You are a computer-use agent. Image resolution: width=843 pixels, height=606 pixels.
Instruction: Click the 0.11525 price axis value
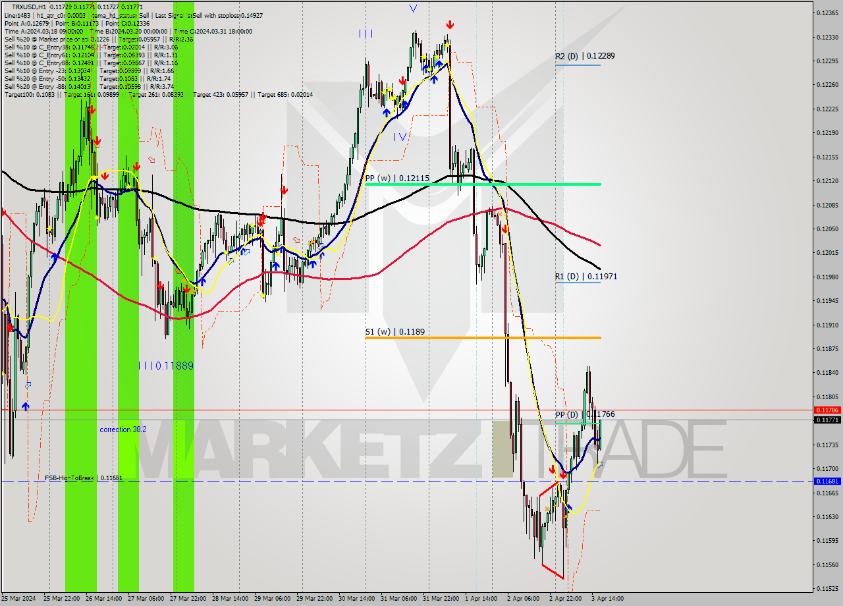point(827,588)
